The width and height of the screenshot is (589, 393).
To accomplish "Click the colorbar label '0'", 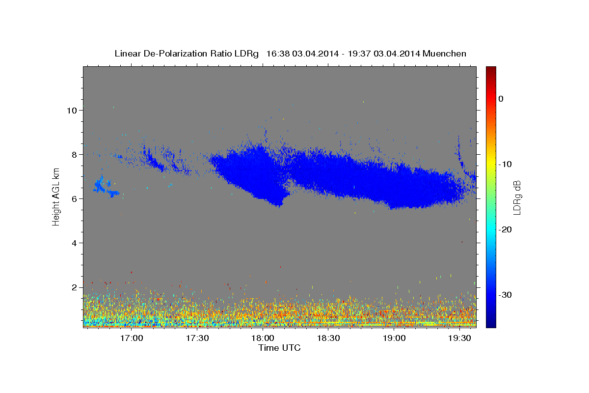I will point(501,99).
